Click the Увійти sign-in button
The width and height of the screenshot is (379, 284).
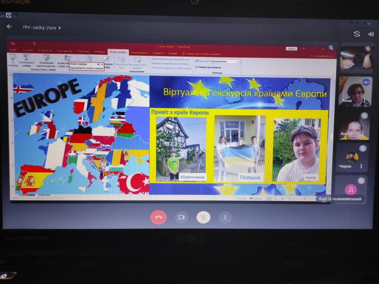click(291, 49)
